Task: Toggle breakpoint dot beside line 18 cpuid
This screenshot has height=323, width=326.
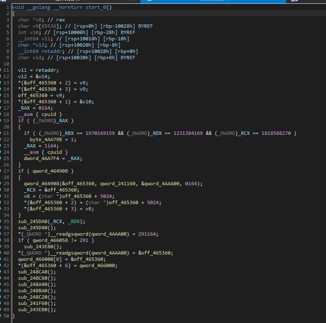Action: 1,114
